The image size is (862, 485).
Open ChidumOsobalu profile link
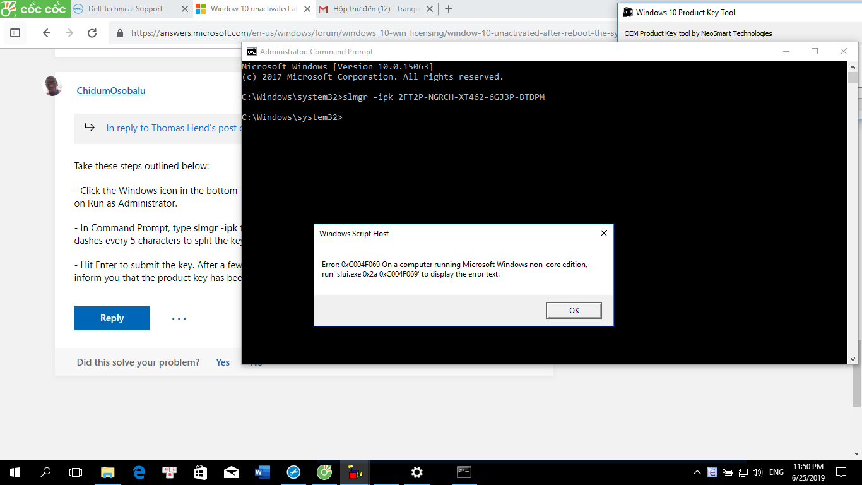(x=111, y=90)
